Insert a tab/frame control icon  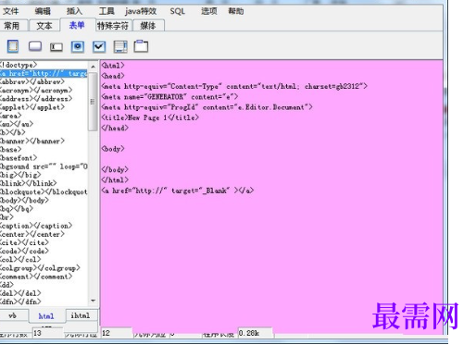click(141, 46)
